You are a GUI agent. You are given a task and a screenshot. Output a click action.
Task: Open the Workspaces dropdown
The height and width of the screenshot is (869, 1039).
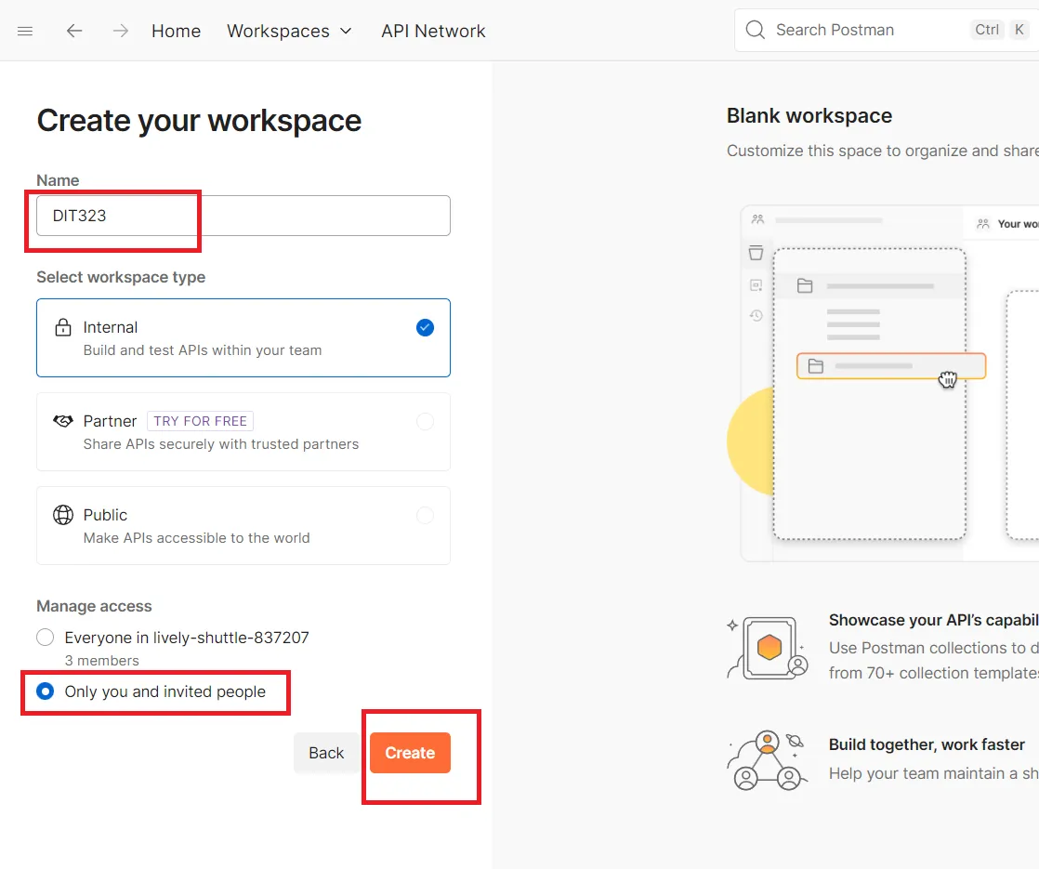[x=289, y=31]
